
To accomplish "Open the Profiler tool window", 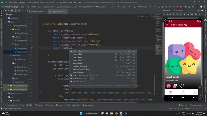I will coord(76,105).
